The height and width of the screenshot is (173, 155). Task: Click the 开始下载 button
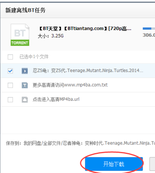point(114,164)
